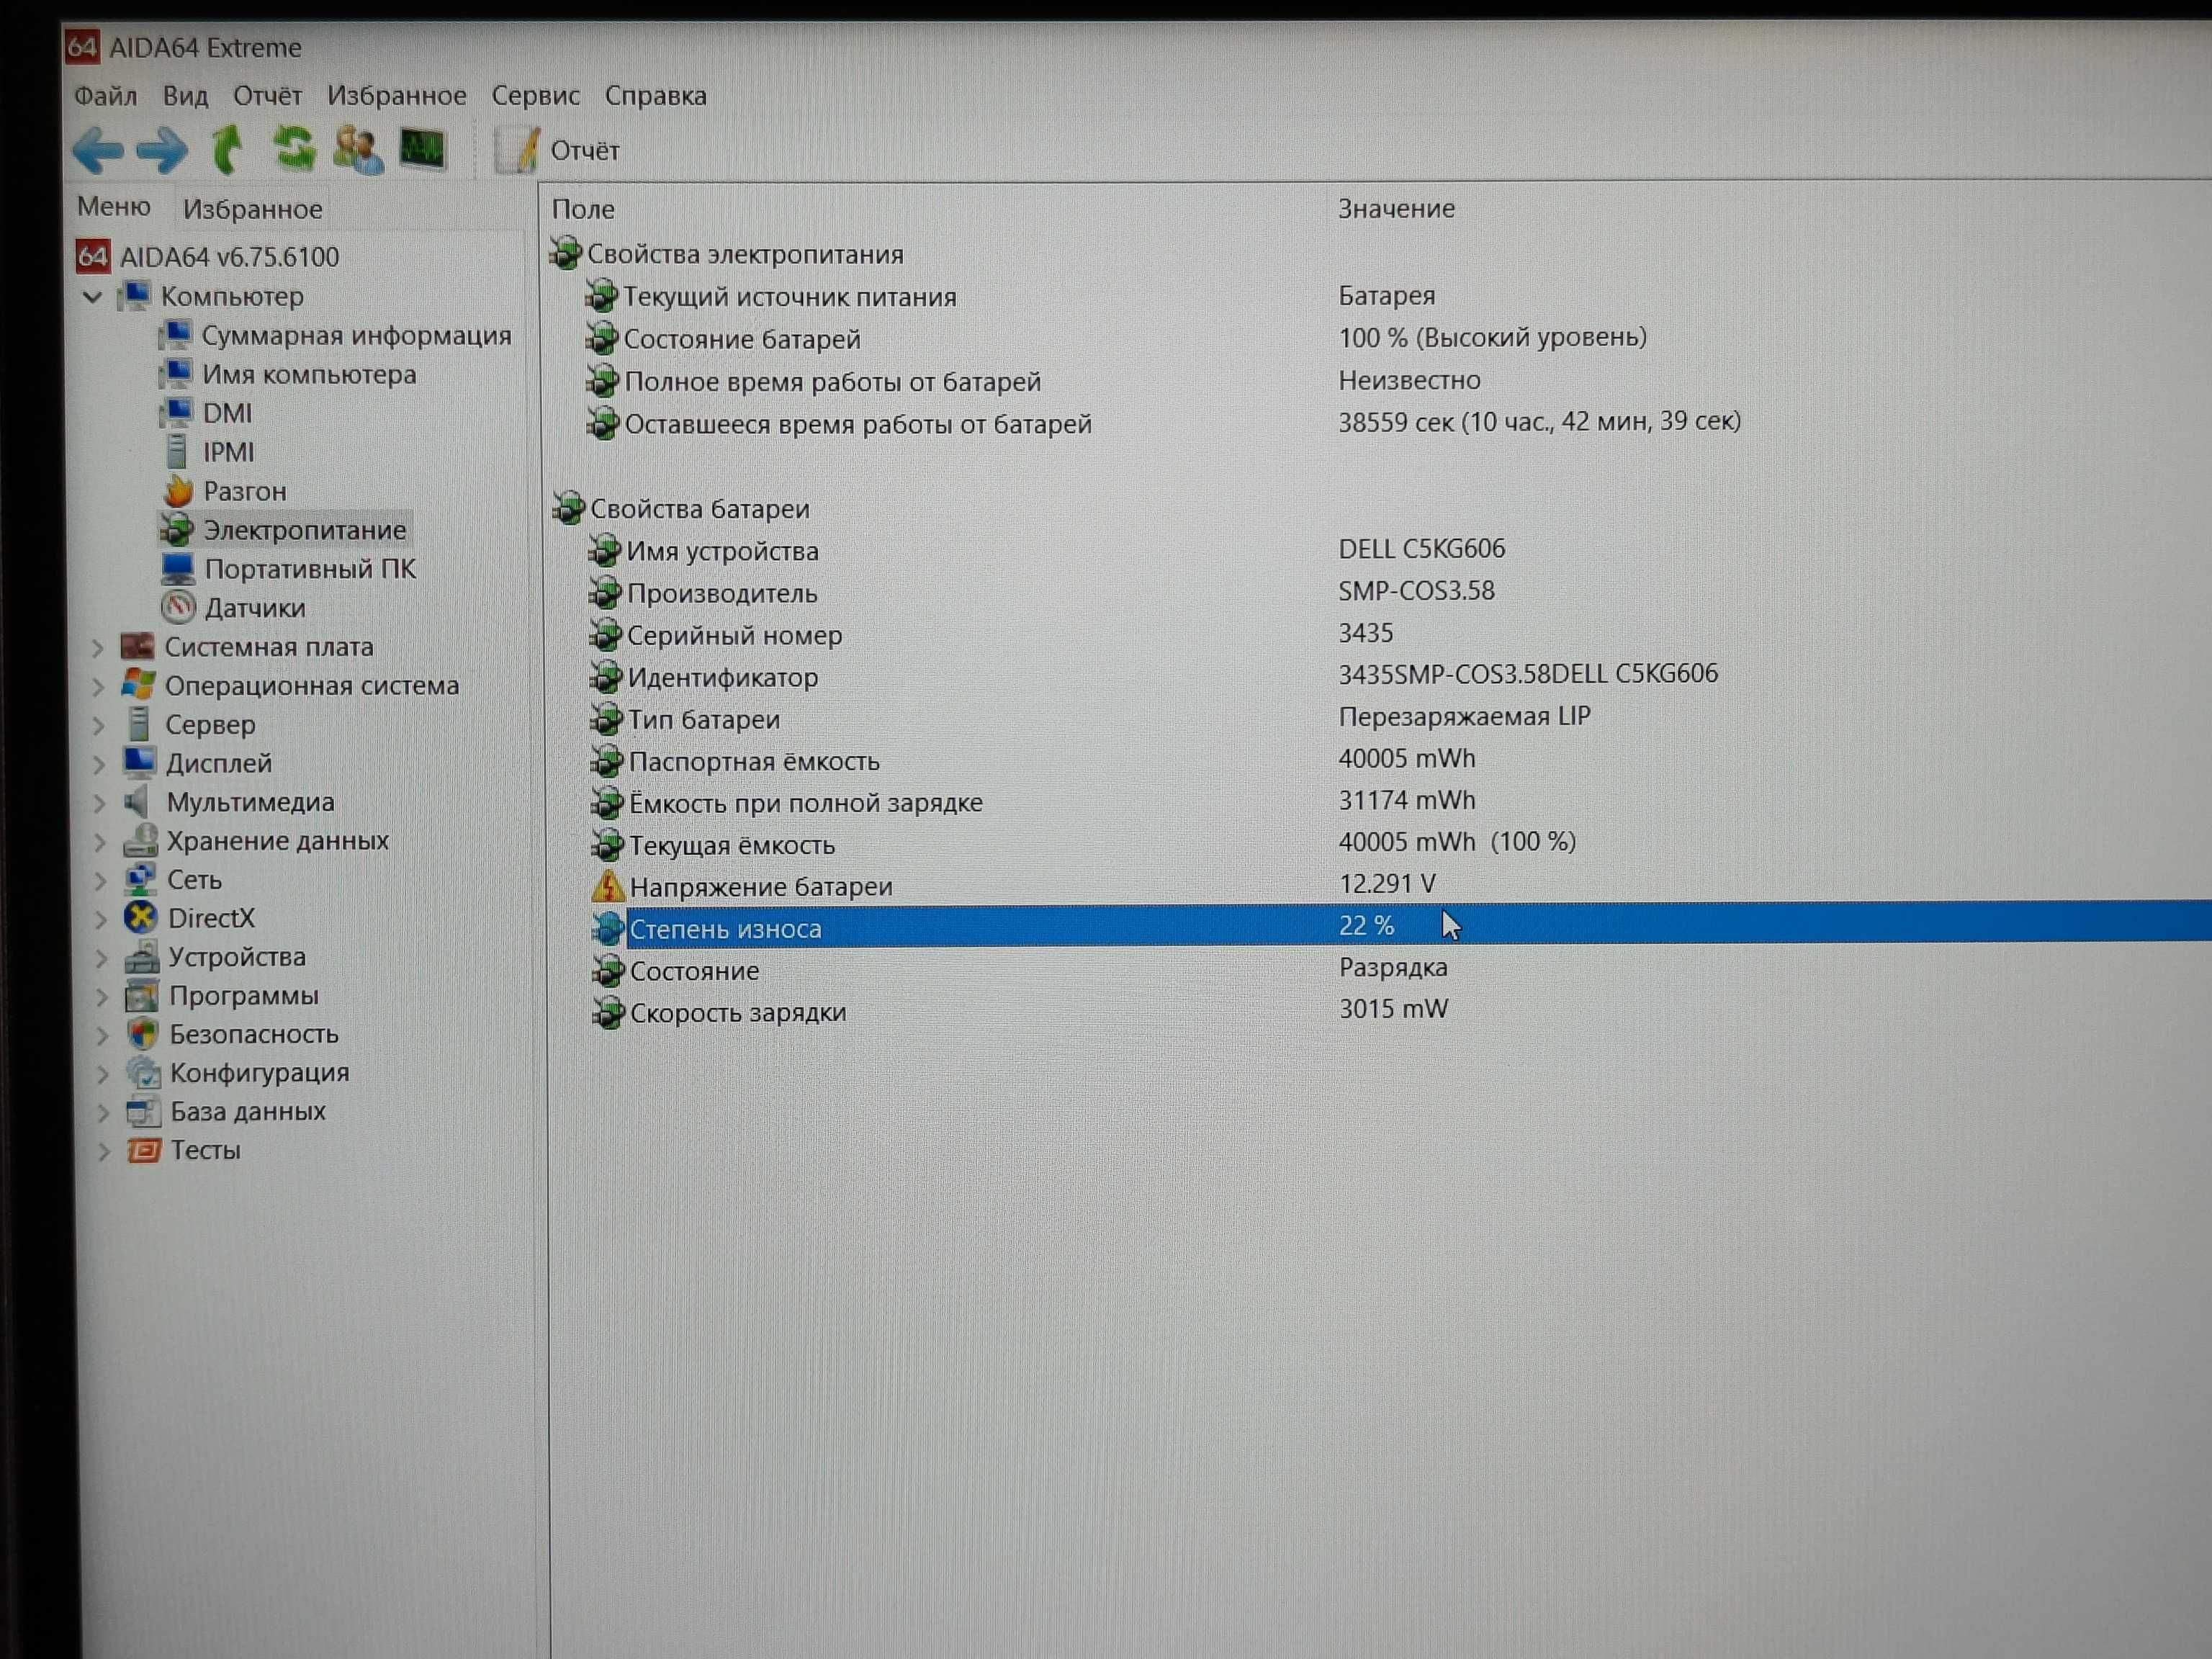The width and height of the screenshot is (2212, 1659).
Task: Click the База данных icon
Action: pyautogui.click(x=143, y=1112)
